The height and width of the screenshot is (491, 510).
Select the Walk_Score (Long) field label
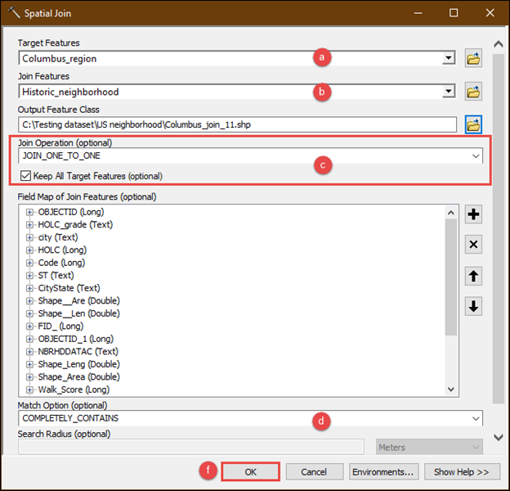tap(74, 390)
